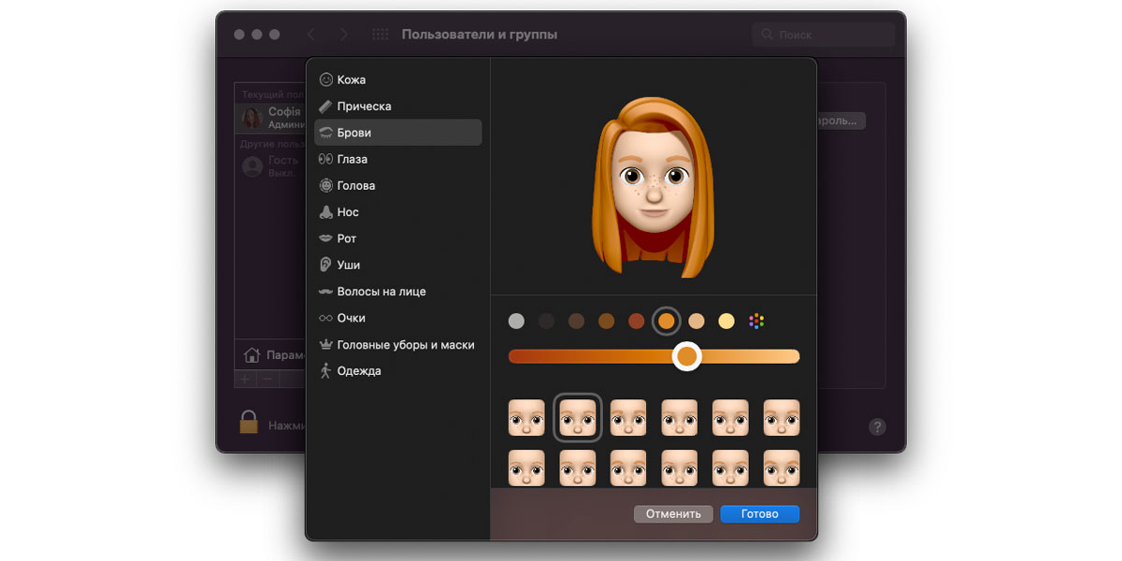Click the lock icon in Users window
Image resolution: width=1122 pixels, height=561 pixels.
coord(249,422)
